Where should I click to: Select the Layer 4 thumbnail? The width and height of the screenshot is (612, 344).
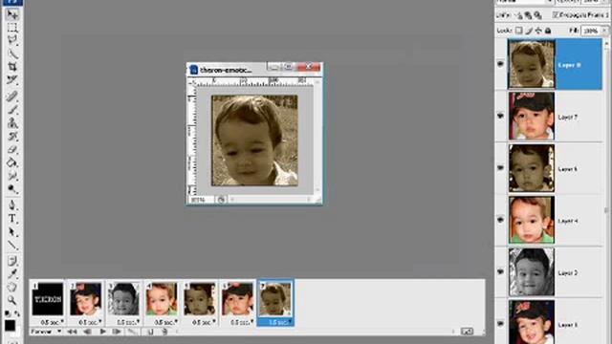[532, 220]
